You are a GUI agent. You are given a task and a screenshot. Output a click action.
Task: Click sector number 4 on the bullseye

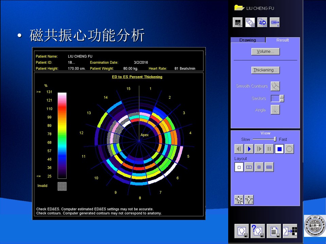[190, 133]
